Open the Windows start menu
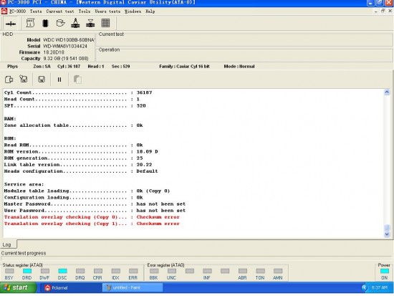394x296 pixels. [18, 287]
